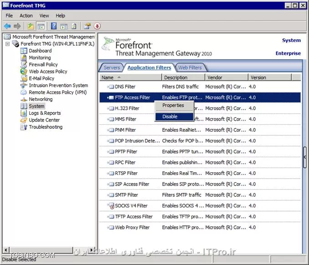Open the File menu
Screen dimensions: 309x265
pos(9,16)
